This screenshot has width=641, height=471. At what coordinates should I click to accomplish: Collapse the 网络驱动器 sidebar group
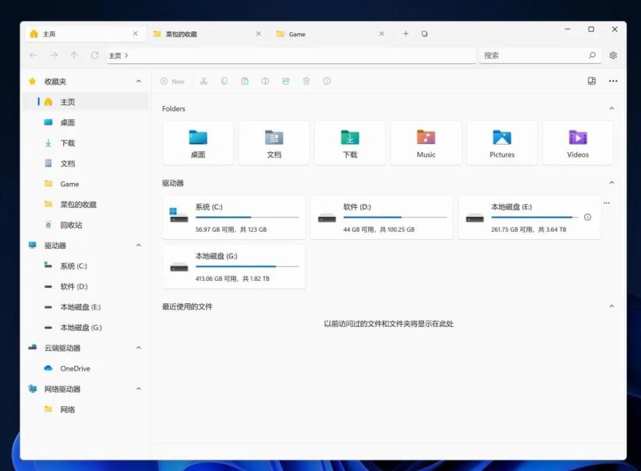[138, 388]
